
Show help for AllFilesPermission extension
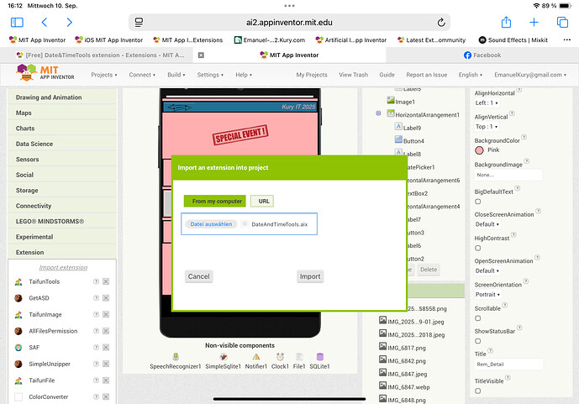[x=96, y=331]
